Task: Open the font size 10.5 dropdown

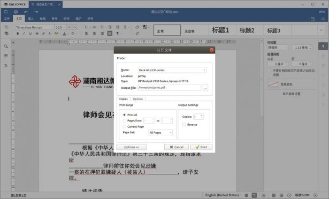Action: tap(60, 27)
